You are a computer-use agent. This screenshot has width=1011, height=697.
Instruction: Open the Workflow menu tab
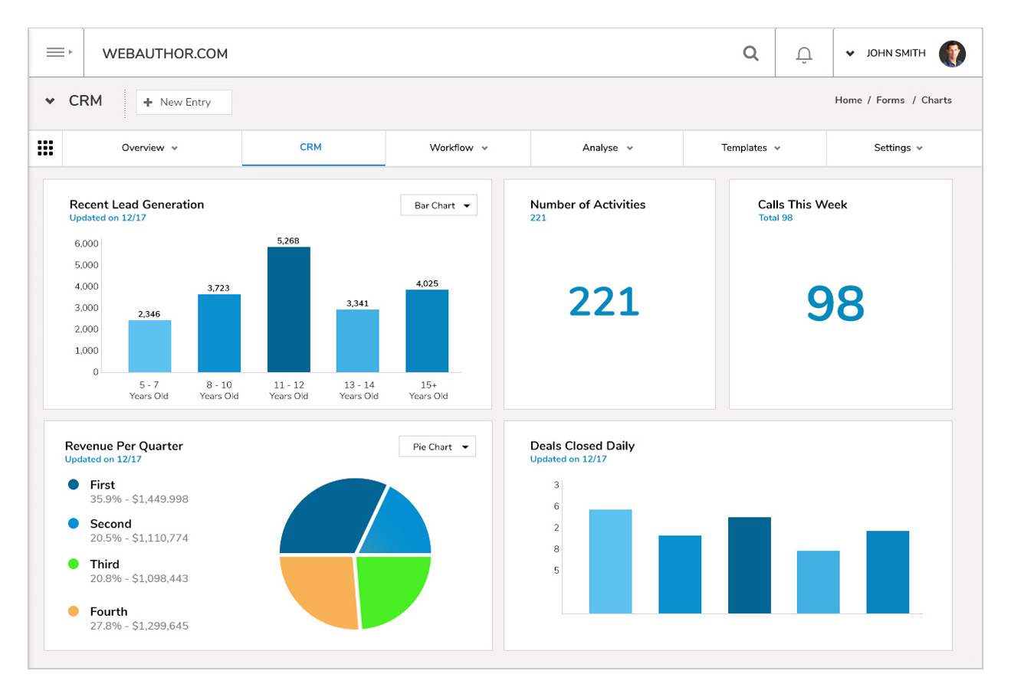tap(458, 148)
